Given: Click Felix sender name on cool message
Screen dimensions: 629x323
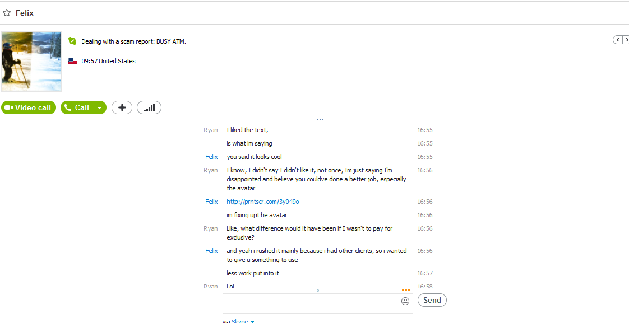Looking at the screenshot, I should coord(211,157).
